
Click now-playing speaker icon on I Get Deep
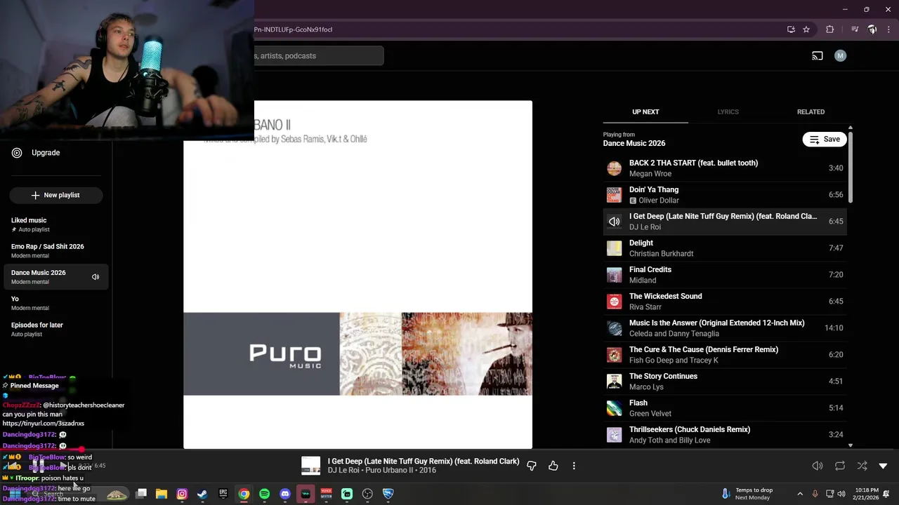(x=615, y=222)
